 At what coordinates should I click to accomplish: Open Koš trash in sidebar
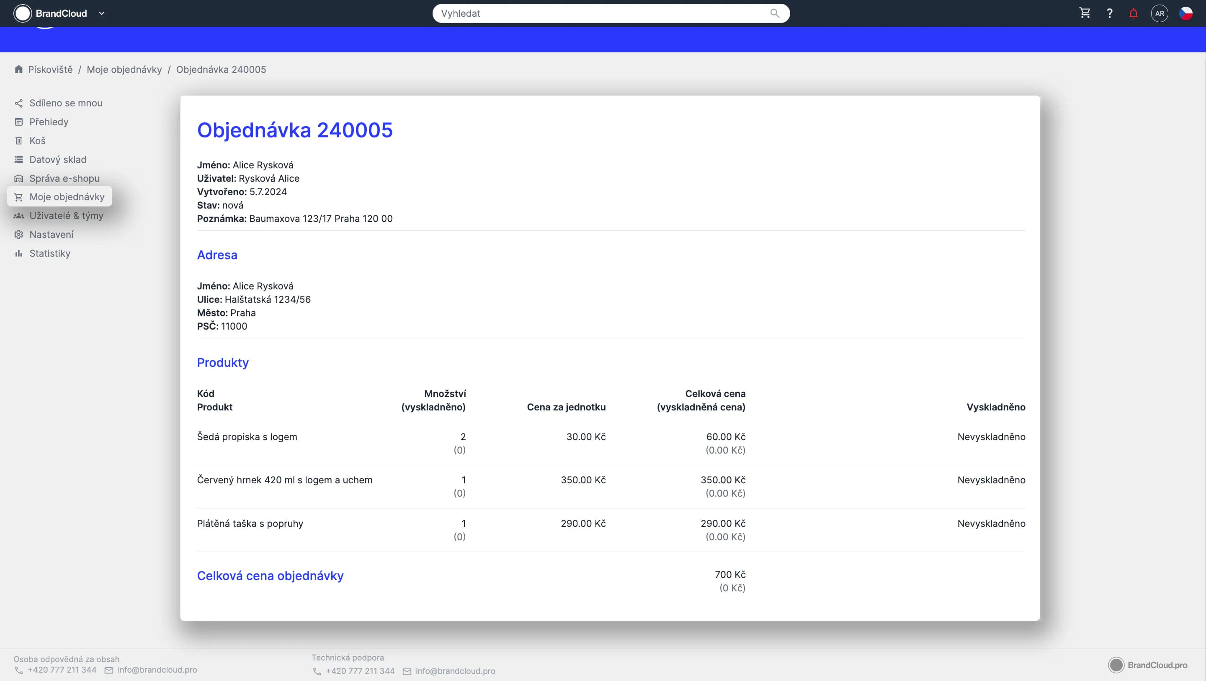tap(37, 140)
